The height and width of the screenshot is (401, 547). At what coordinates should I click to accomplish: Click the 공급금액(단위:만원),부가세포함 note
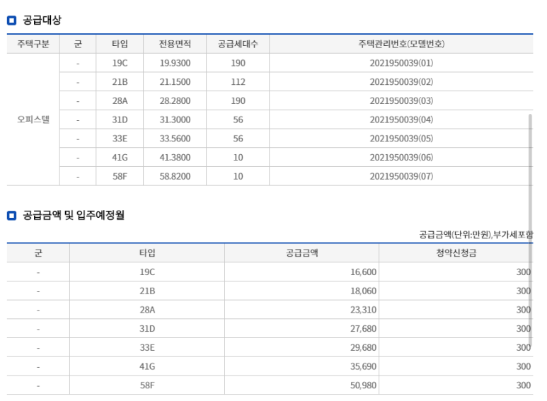(x=476, y=235)
